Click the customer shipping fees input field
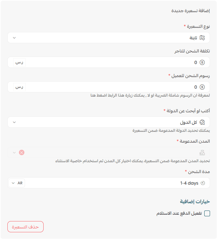The width and height of the screenshot is (219, 239). [x=109, y=87]
